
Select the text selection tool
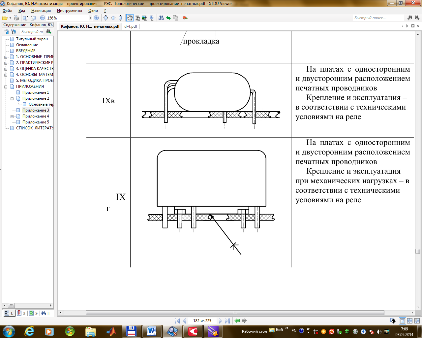137,18
